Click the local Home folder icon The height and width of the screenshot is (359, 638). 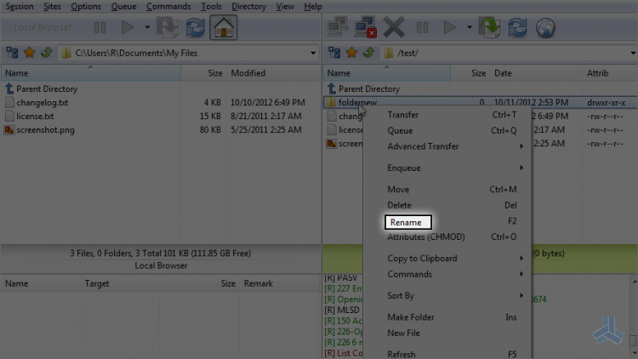point(224,28)
